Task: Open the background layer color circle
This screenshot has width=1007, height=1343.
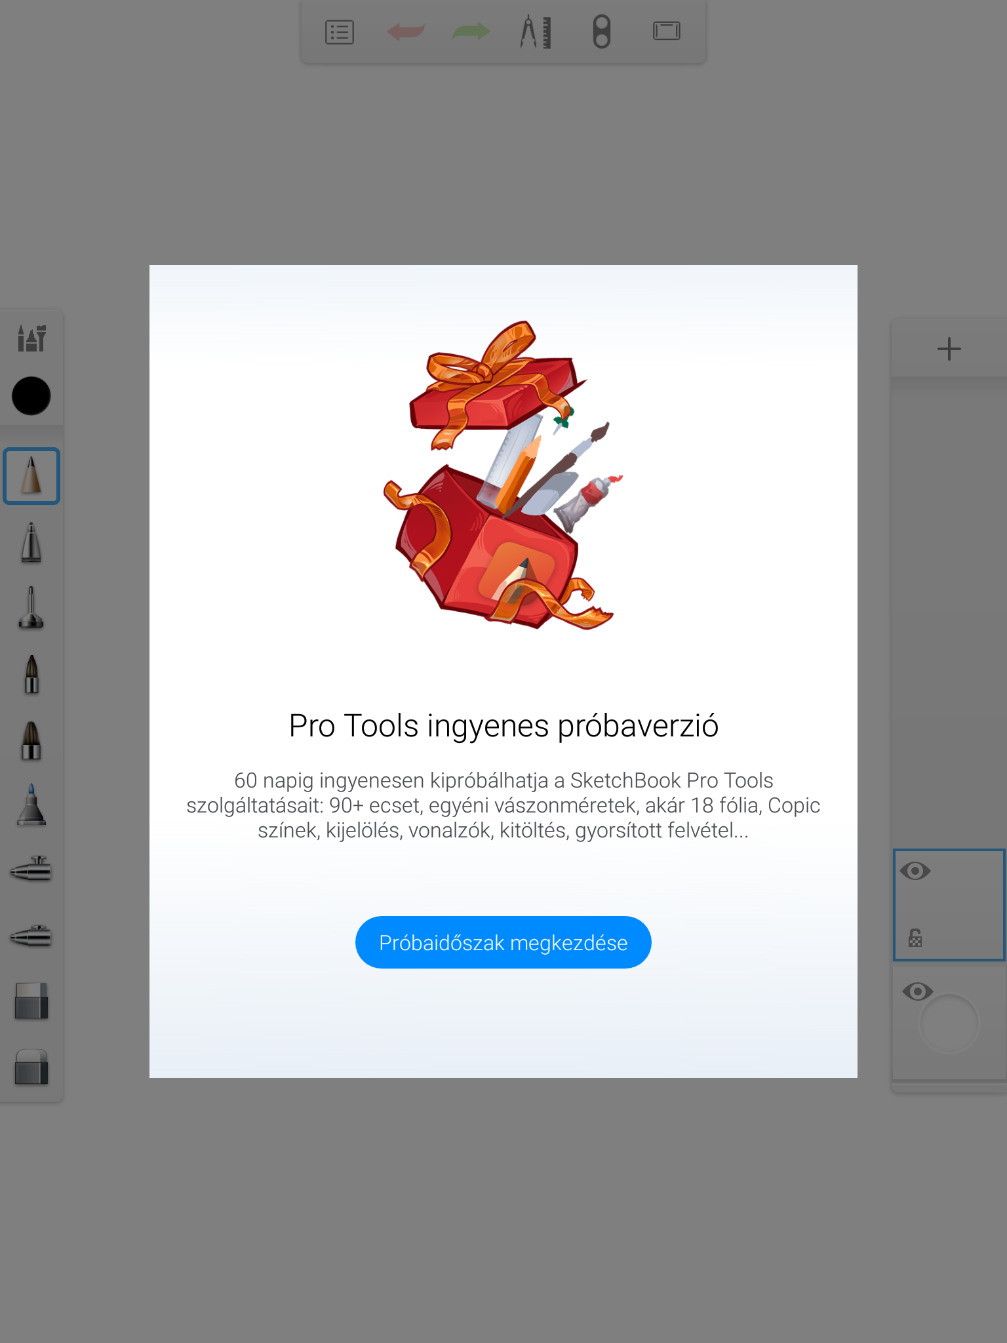Action: coord(949,1024)
